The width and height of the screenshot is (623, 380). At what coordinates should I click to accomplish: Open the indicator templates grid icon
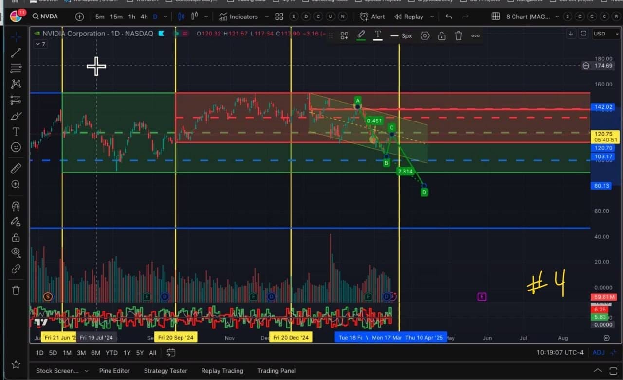(x=279, y=17)
